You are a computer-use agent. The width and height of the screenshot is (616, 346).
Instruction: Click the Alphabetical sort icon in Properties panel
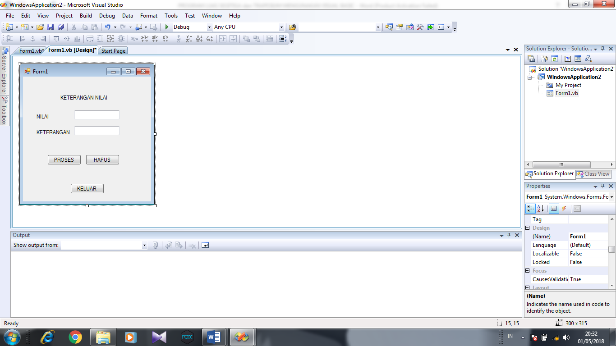click(x=540, y=208)
